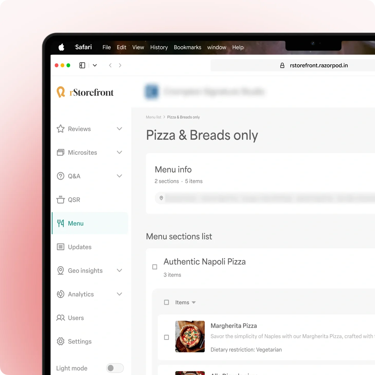Go back with the browser back arrow
This screenshot has width=375, height=375.
[x=110, y=65]
